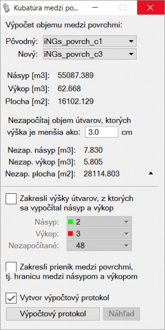Click the green Násyp color swatch
Image resolution: width=165 pixels, height=330 pixels.
click(x=71, y=222)
